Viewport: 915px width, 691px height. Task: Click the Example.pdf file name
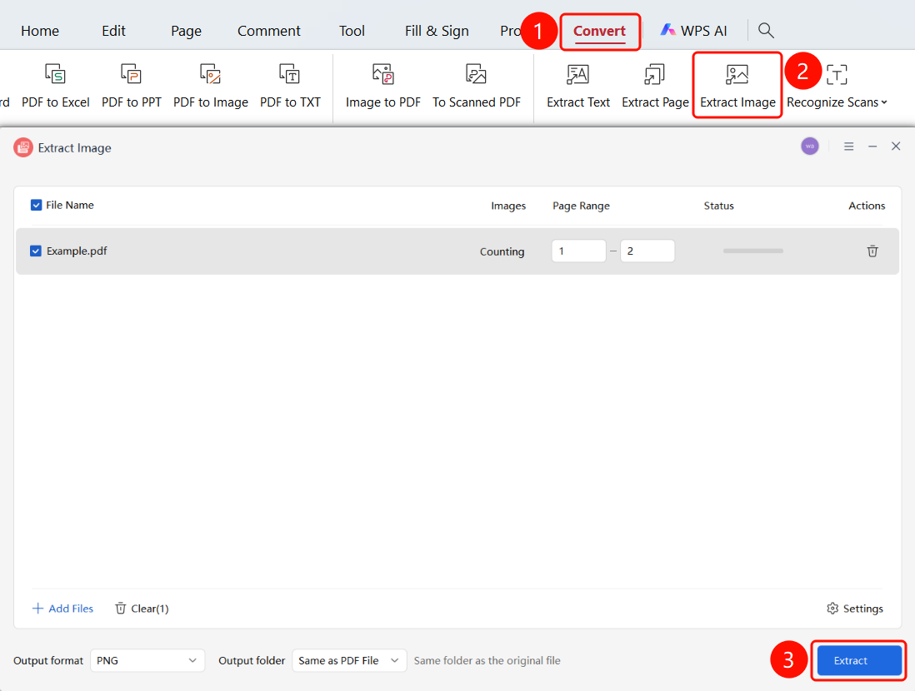pyautogui.click(x=77, y=251)
